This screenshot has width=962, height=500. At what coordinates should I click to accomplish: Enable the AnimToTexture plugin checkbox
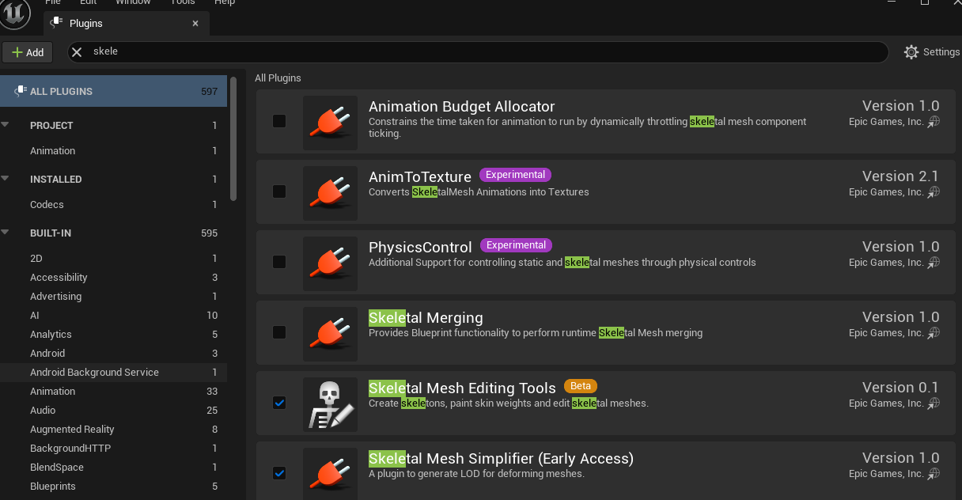tap(279, 191)
